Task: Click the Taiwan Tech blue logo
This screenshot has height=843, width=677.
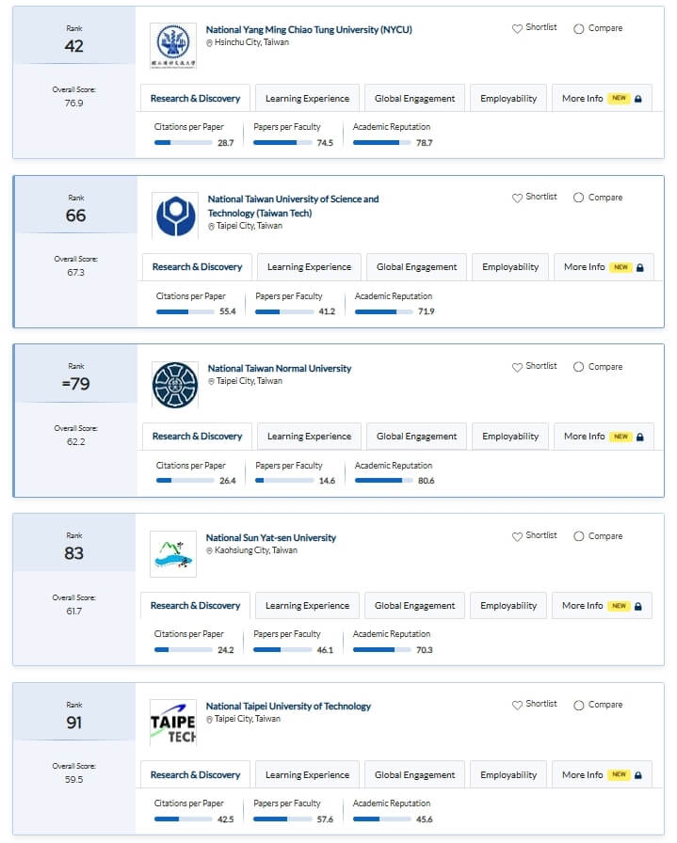Action: (x=175, y=215)
